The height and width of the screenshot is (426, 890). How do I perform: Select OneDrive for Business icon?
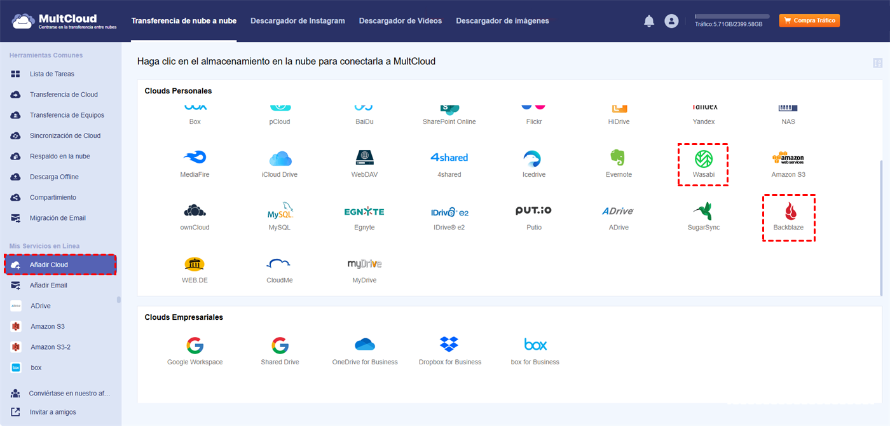[365, 345]
